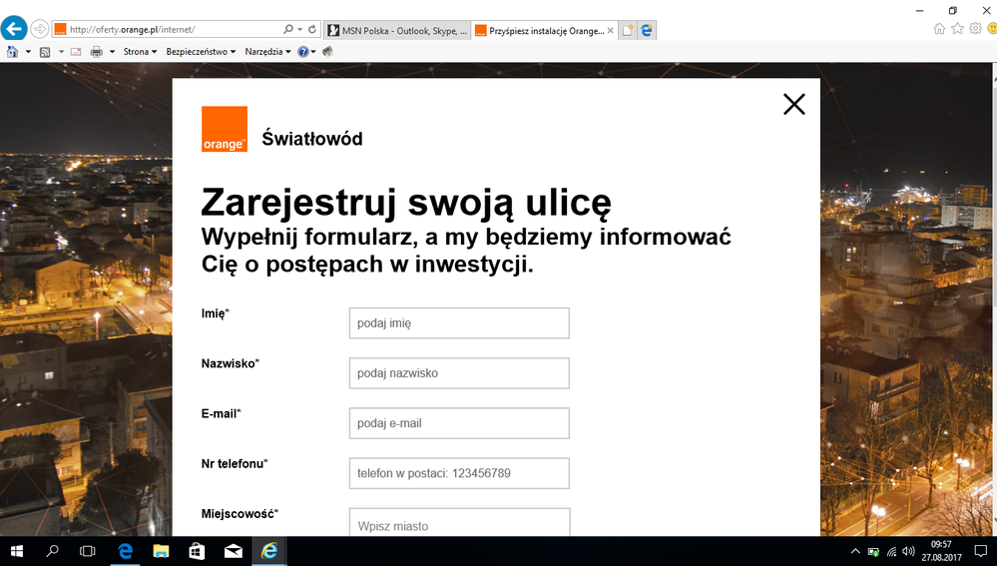Open Favorites with the star icon
This screenshot has height=566, width=997.
(x=957, y=29)
